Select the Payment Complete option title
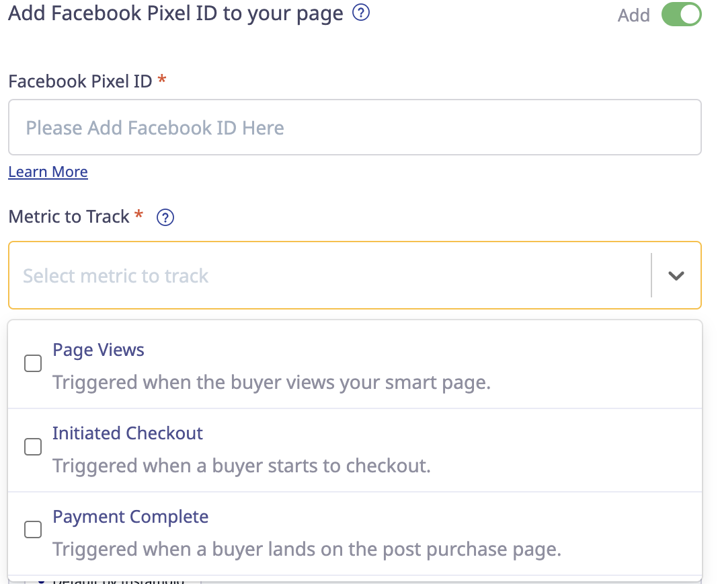 tap(130, 517)
